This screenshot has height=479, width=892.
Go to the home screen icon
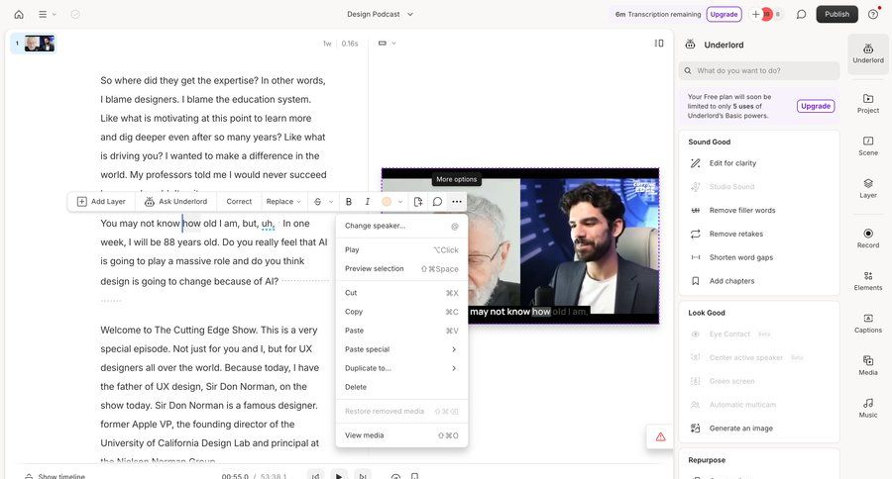click(x=19, y=14)
